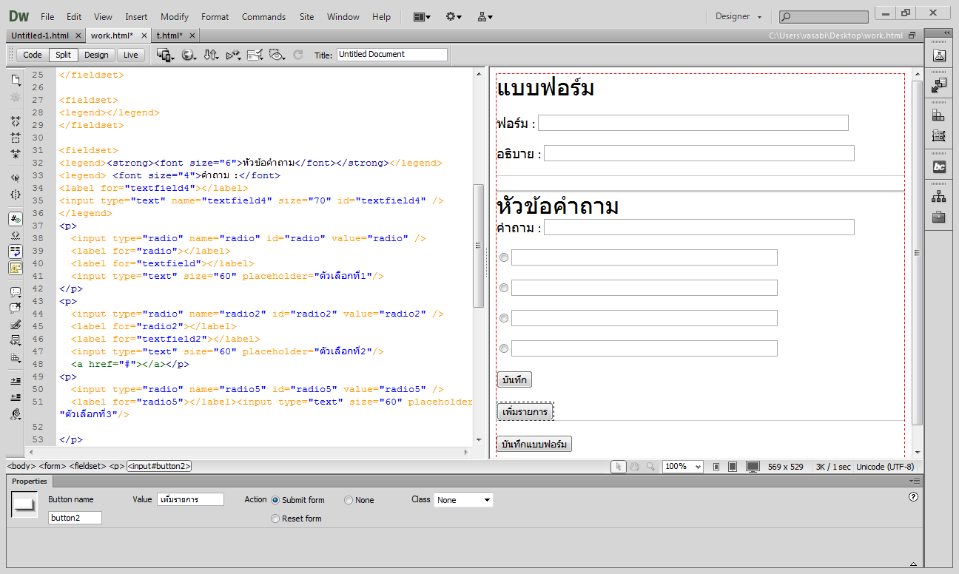
Task: Open File Management arrows icon
Action: point(211,55)
